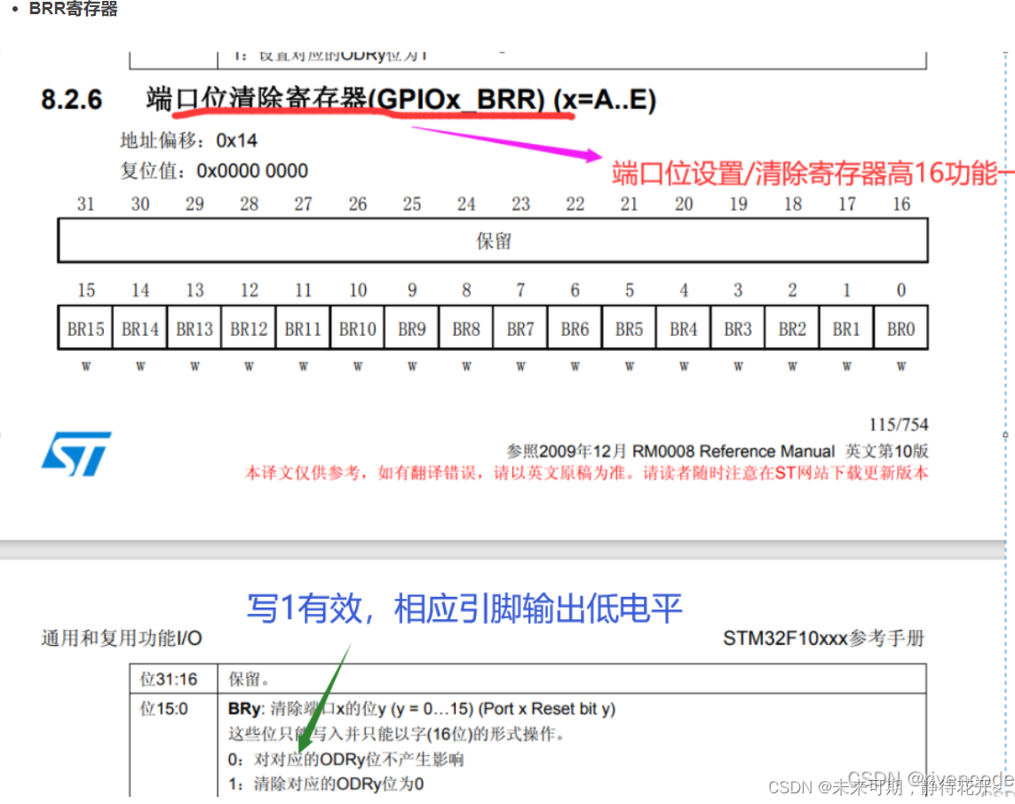Select the BR1 bit cell
This screenshot has height=804, width=1015.
846,328
